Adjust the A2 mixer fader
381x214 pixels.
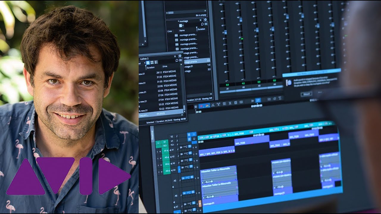click(x=241, y=20)
